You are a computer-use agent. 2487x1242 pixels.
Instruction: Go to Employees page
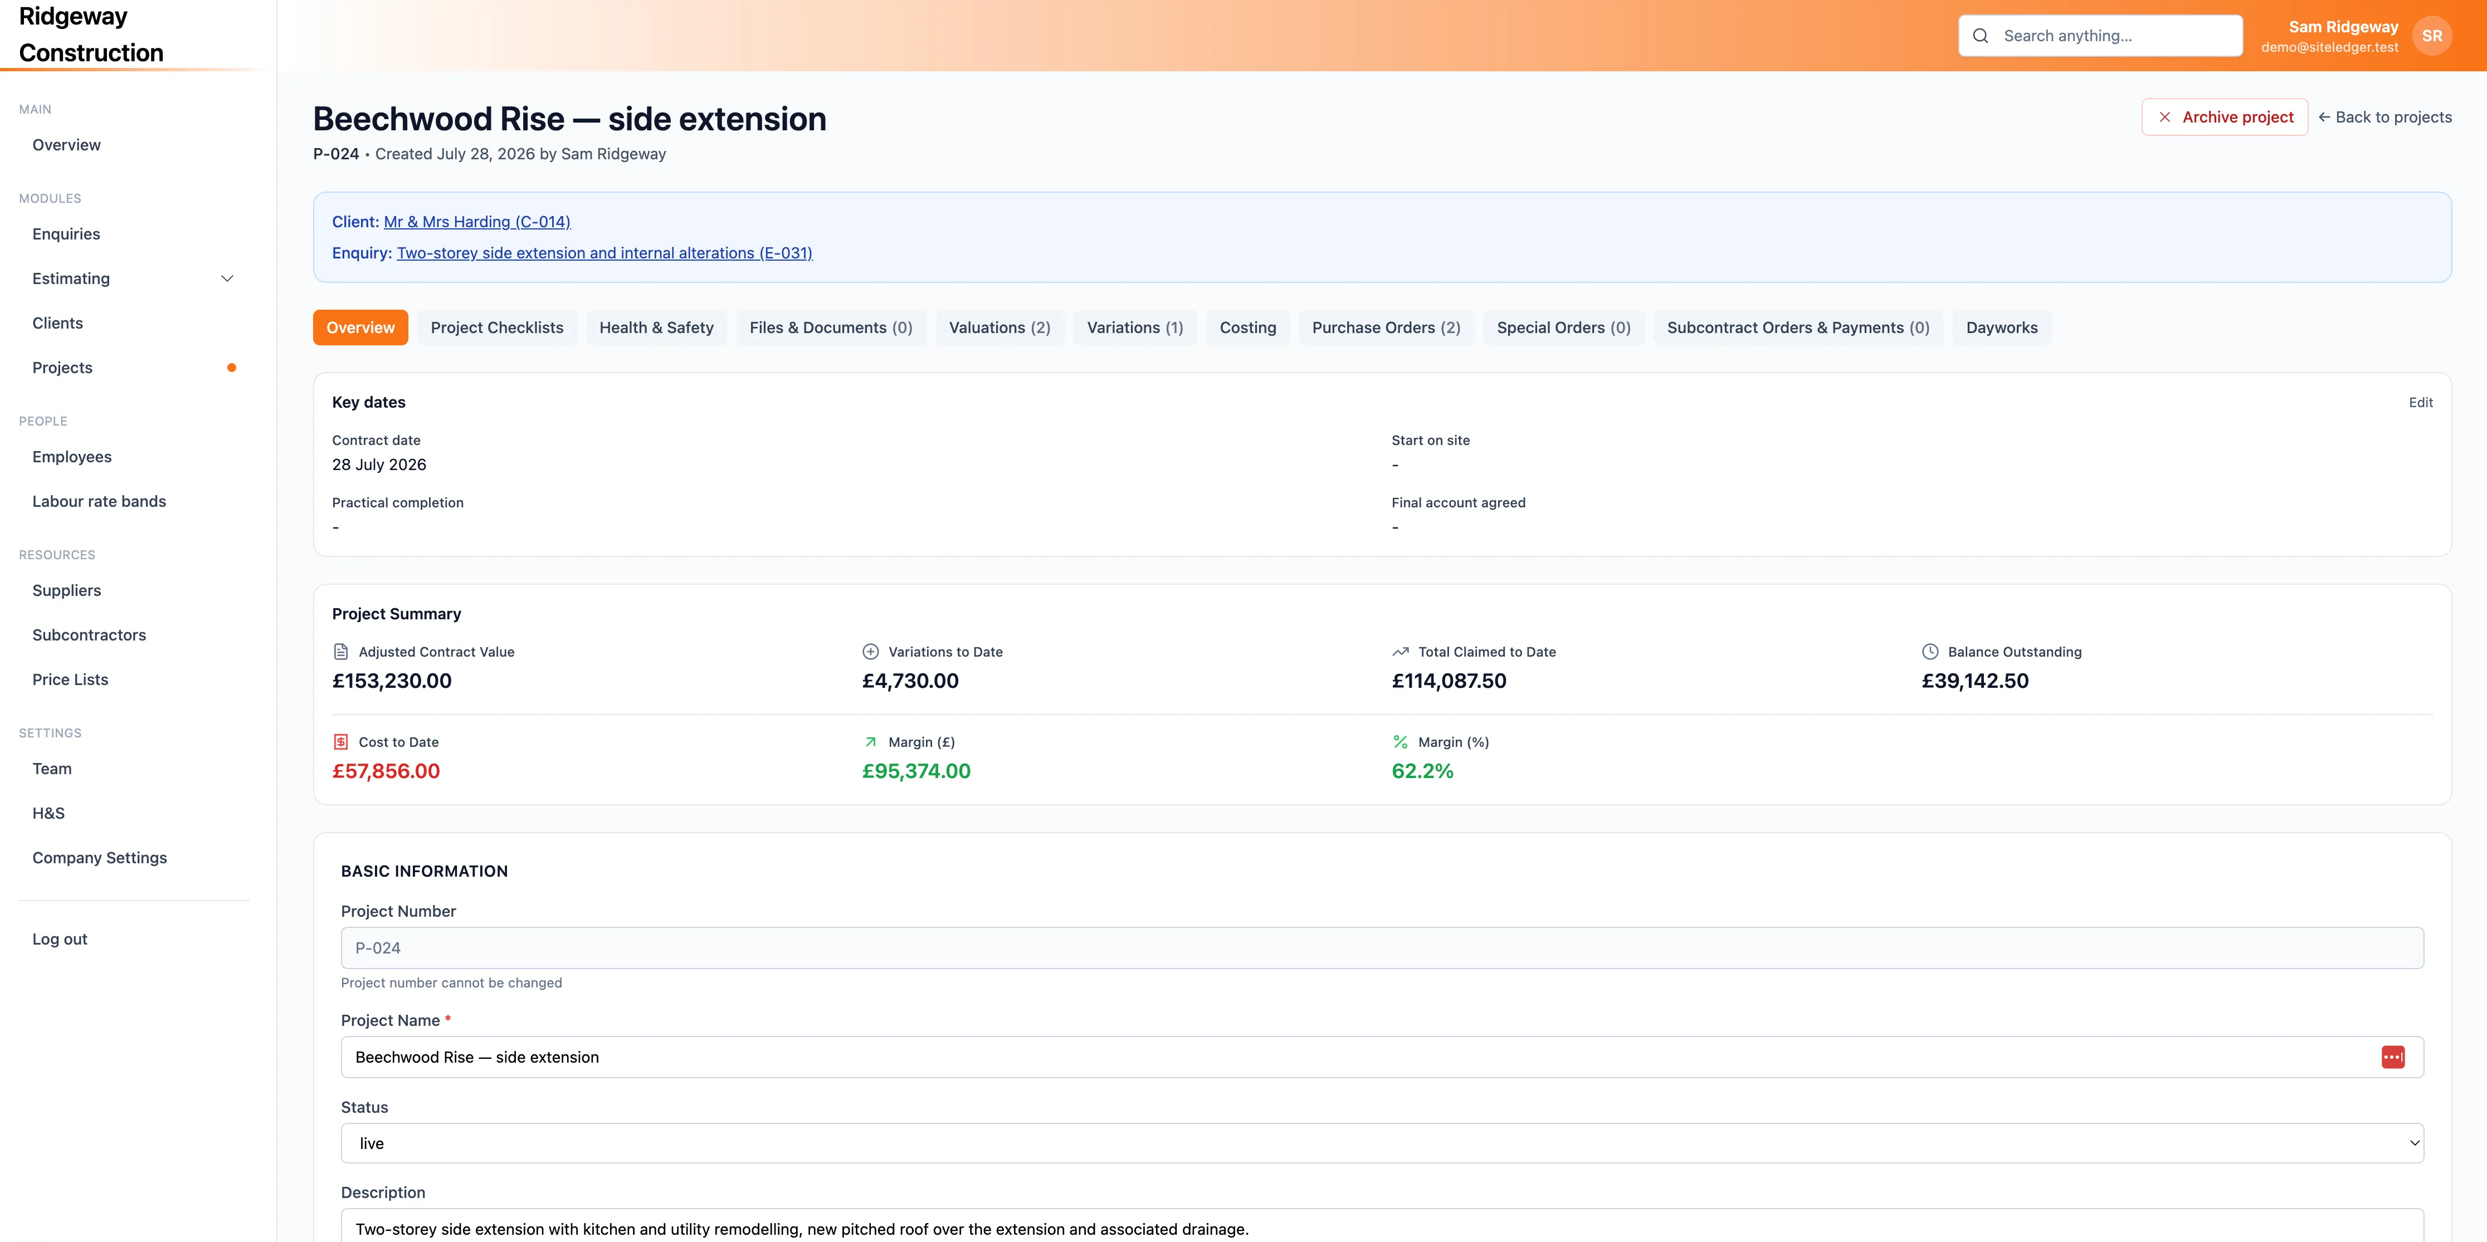72,457
